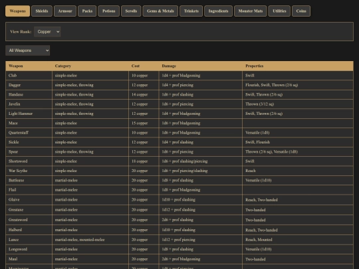
Task: Click the 14 copper cost for Handaxe
Action: 140,94
